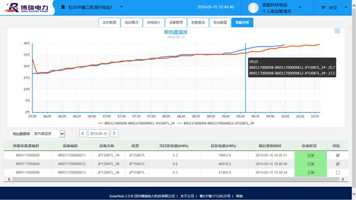Click the chart download icon top-right
Screen dimensions: 356x200
(x=337, y=31)
